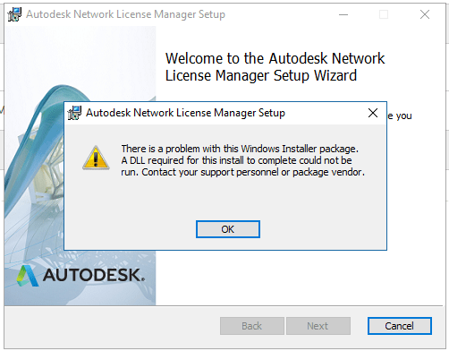This screenshot has height=351, width=449.
Task: Click the main window title bar text
Action: [x=125, y=14]
